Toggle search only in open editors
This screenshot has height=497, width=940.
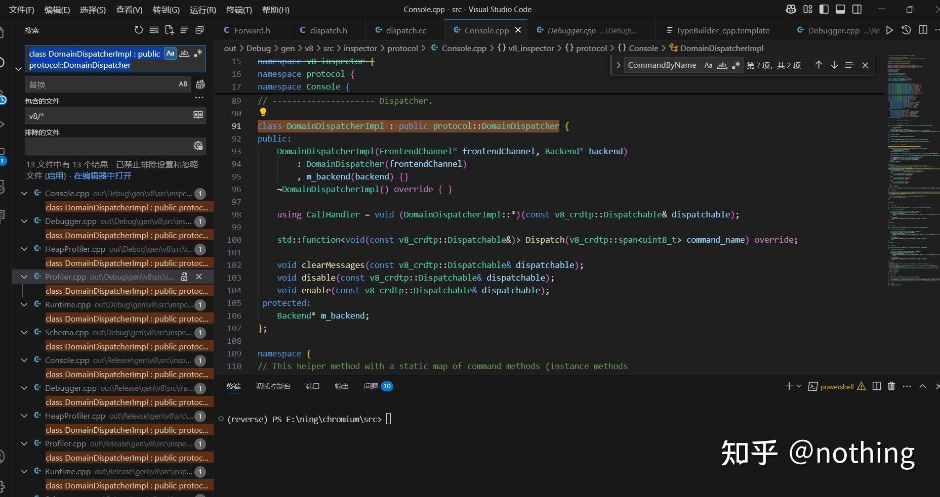tap(198, 115)
